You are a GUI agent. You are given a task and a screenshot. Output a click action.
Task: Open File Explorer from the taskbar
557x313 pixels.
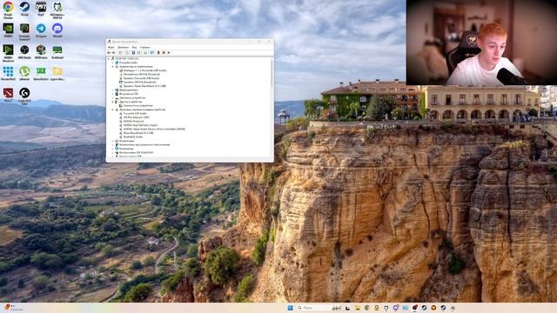pos(358,308)
